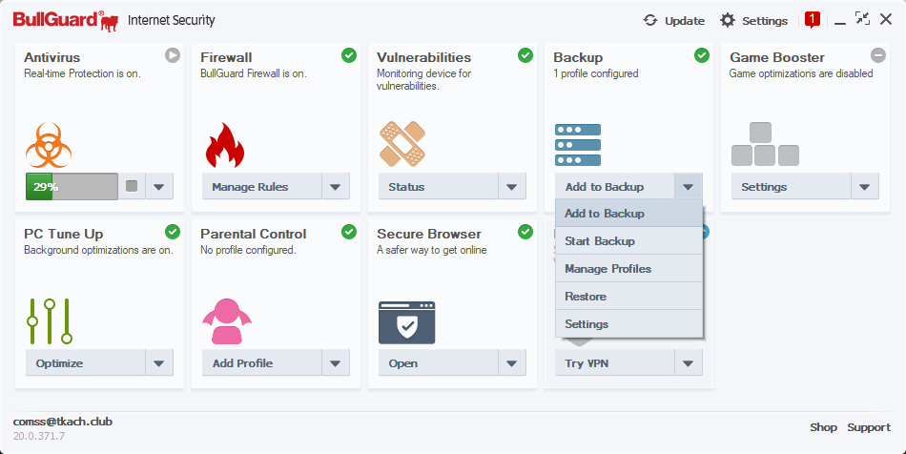Click the Secure Browser shield icon
This screenshot has height=454, width=906.
pos(407,322)
